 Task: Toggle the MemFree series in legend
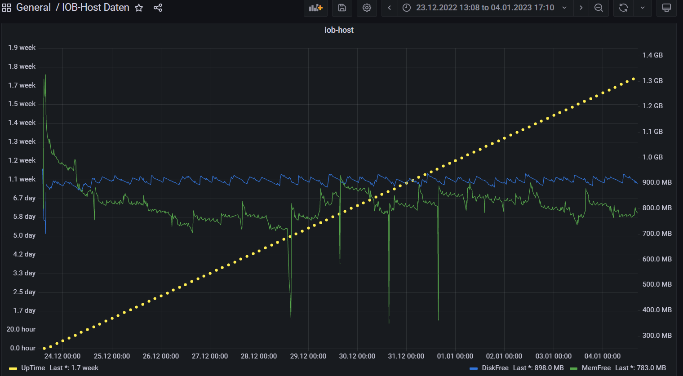[x=596, y=368]
